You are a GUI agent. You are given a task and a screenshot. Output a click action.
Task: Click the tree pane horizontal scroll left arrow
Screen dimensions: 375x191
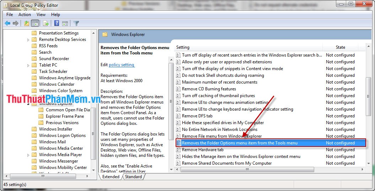[6, 176]
